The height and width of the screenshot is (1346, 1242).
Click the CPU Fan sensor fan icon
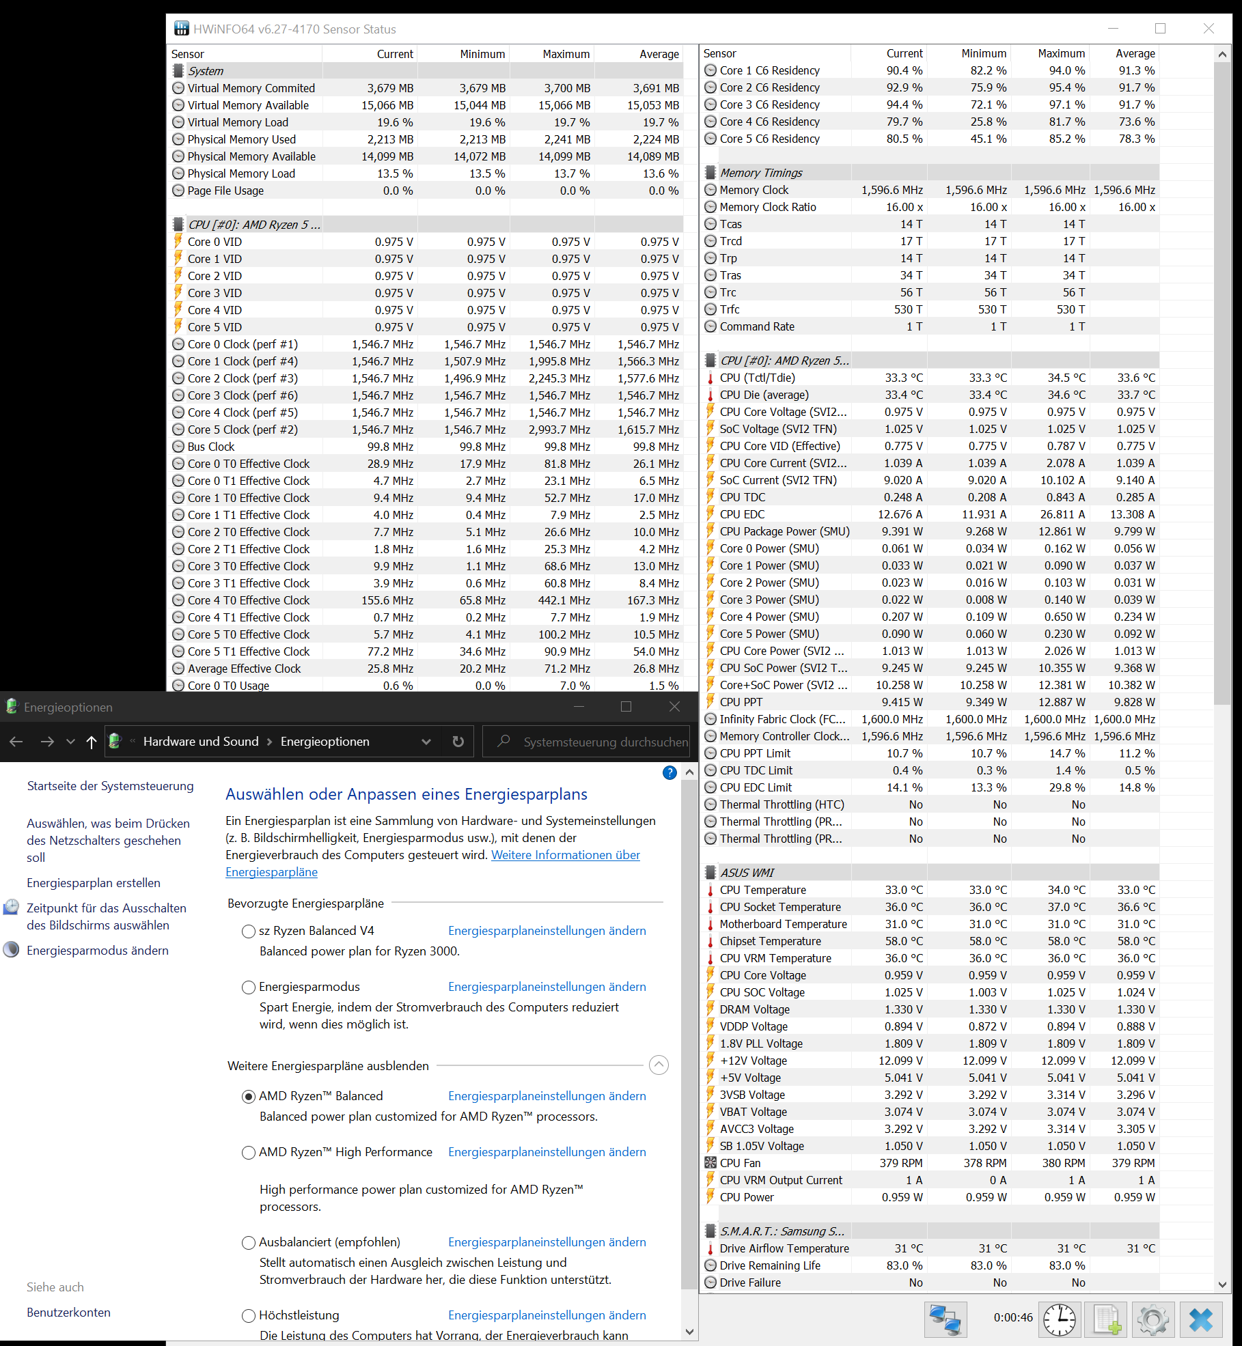coord(710,1163)
